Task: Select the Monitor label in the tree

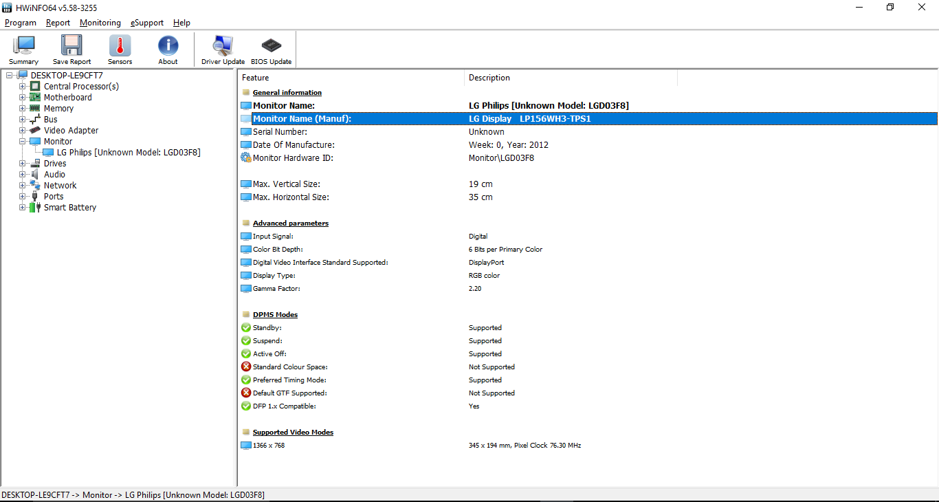Action: 58,141
